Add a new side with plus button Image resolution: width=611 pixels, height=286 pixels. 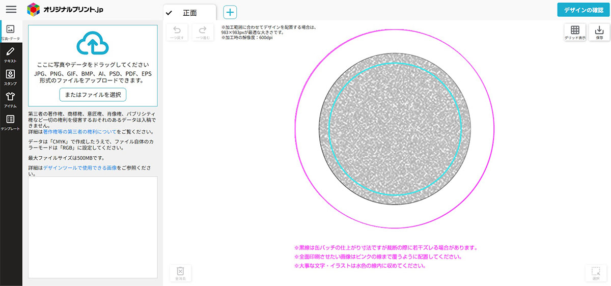(x=230, y=12)
